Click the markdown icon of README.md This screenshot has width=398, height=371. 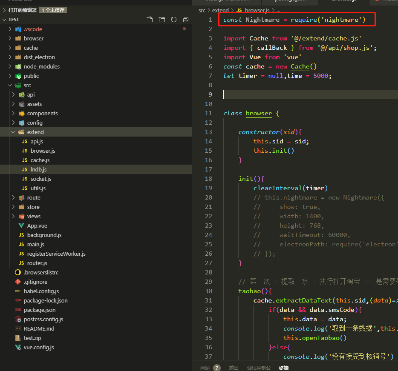pyautogui.click(x=18, y=329)
